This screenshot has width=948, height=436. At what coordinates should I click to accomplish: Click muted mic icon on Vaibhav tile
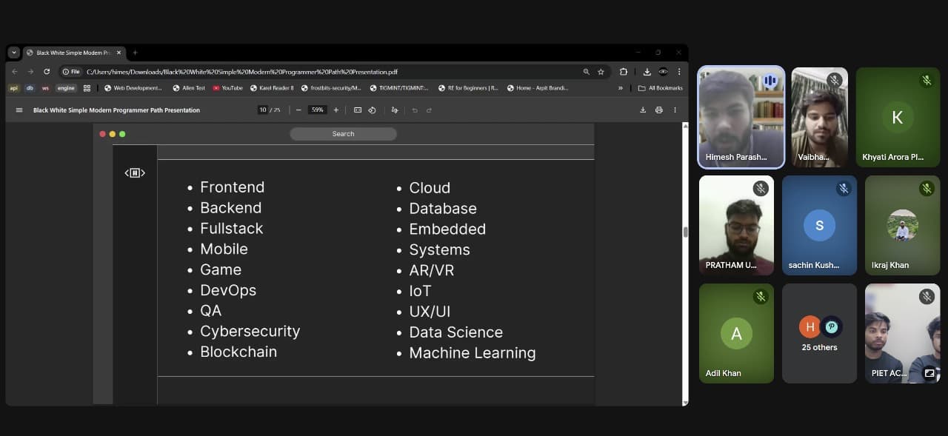(835, 80)
